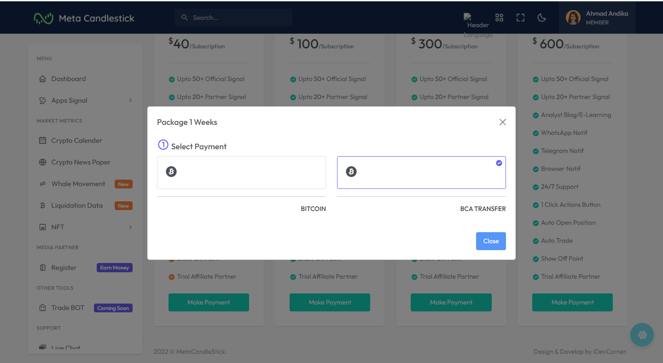Viewport: 663px width, 363px height.
Task: Click bitcoin icon in selected payment card
Action: click(x=351, y=172)
